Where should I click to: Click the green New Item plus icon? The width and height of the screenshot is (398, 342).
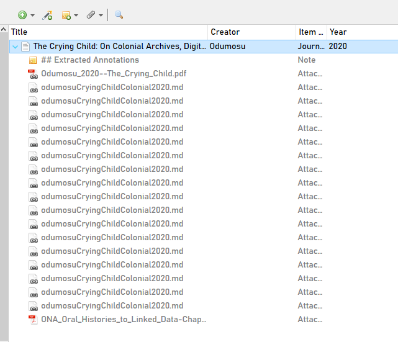[22, 15]
